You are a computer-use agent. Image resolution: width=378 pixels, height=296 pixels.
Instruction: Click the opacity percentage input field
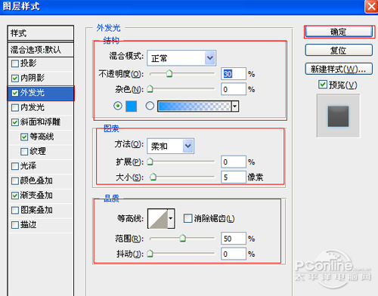[234, 74]
